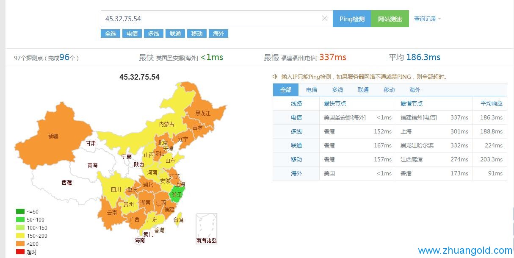
Task: Enable the 电信 filter button
Action: point(132,33)
